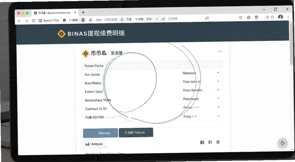
Task: Open a new browser tab with plus
Action: coord(83,13)
